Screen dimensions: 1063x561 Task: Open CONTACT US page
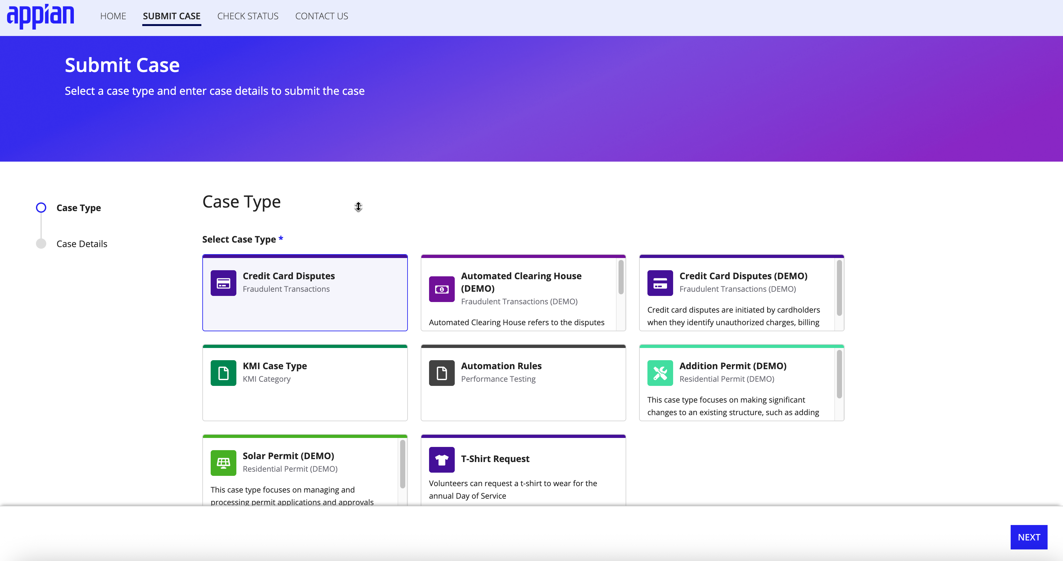(321, 16)
